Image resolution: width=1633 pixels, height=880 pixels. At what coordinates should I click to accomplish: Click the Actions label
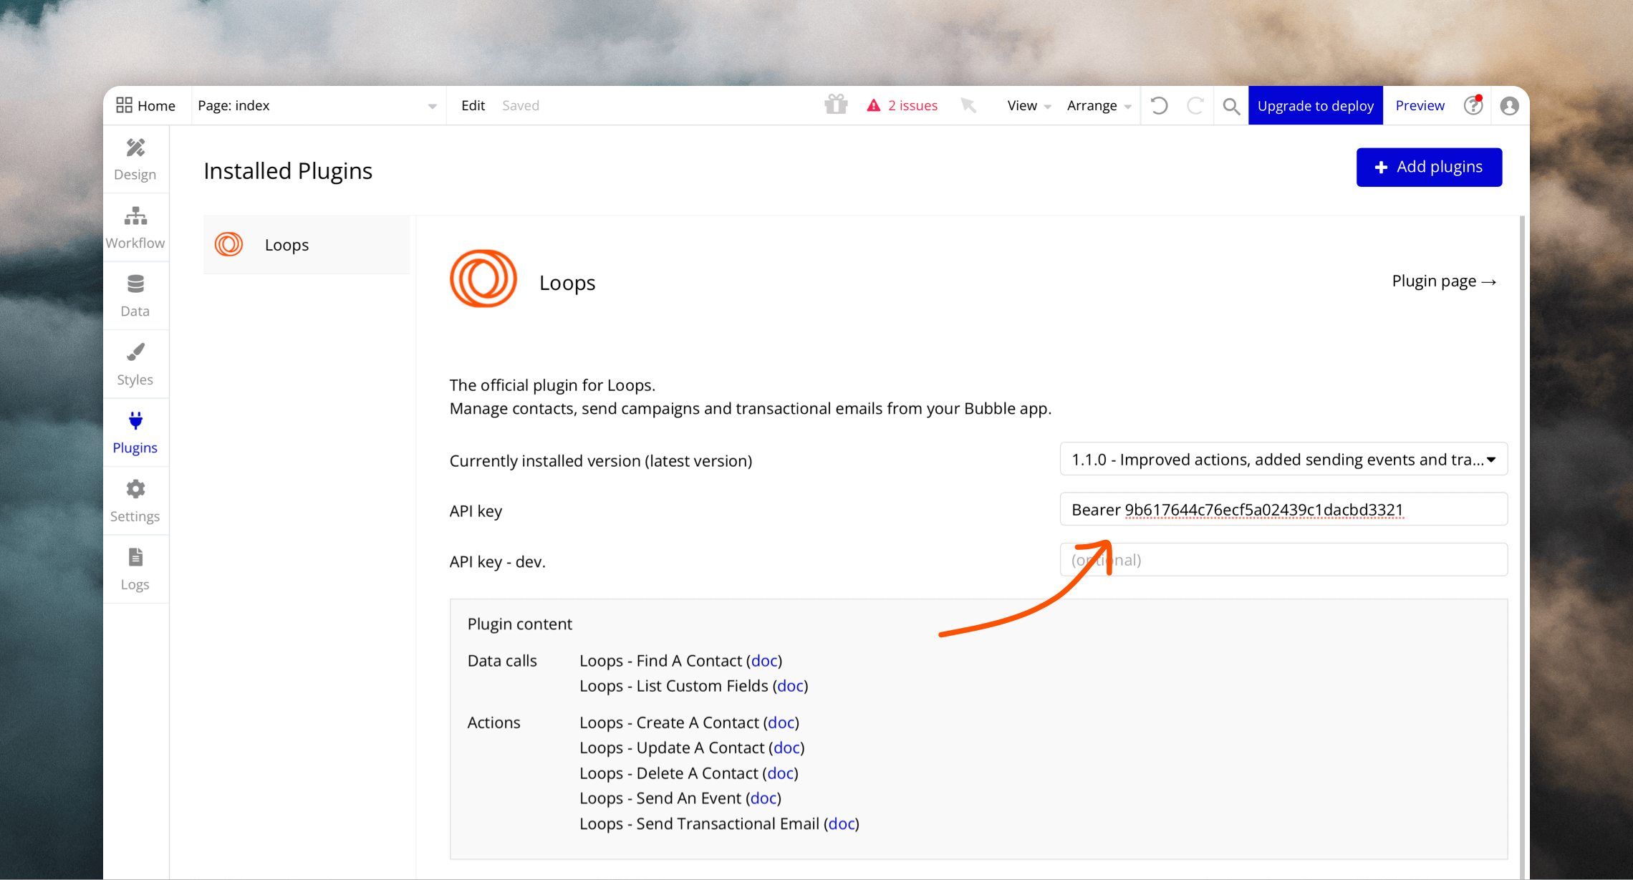pyautogui.click(x=493, y=722)
